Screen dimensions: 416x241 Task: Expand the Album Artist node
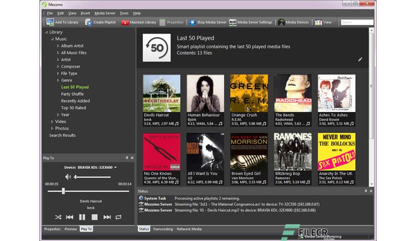(58, 46)
